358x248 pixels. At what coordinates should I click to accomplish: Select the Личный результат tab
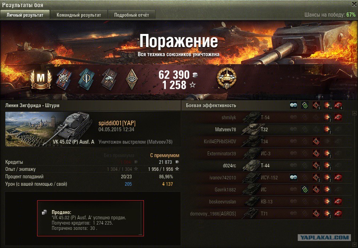[x=25, y=15]
